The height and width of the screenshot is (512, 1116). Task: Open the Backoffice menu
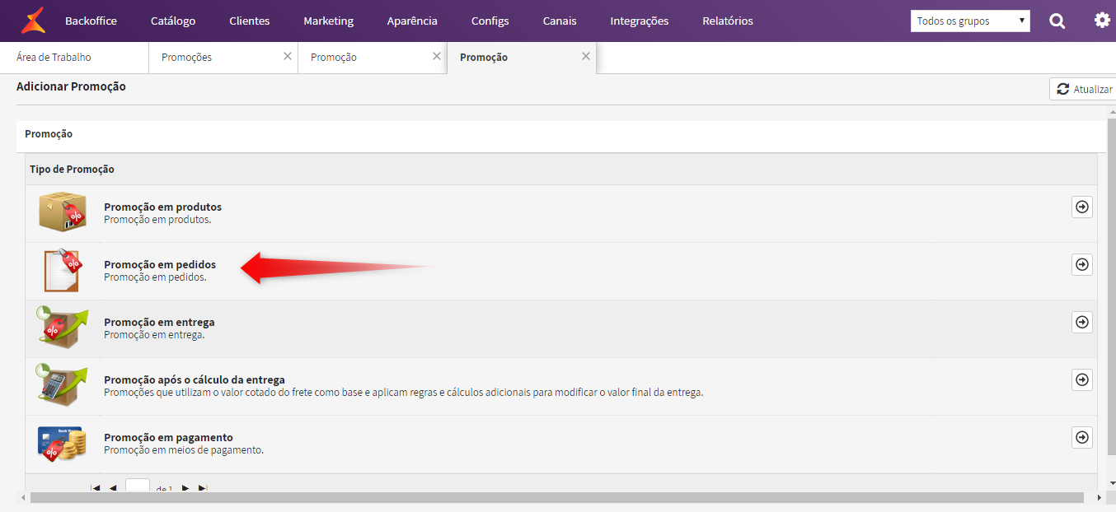(x=91, y=21)
